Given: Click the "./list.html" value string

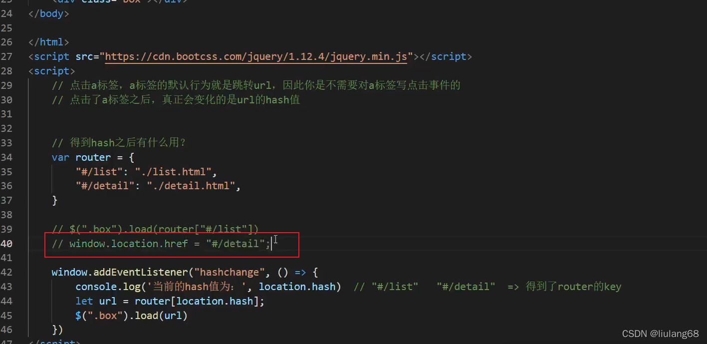Looking at the screenshot, I should coord(174,172).
